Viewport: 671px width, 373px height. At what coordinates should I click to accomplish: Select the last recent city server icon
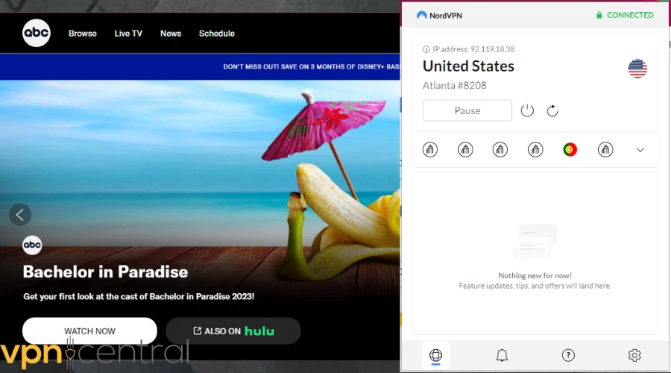(605, 149)
